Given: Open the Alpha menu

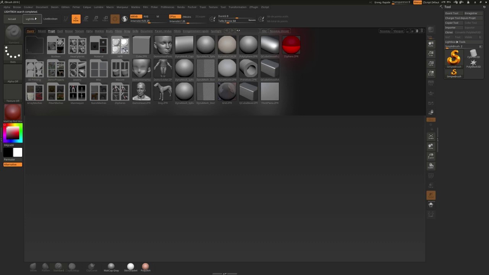Looking at the screenshot, I should (7, 7).
